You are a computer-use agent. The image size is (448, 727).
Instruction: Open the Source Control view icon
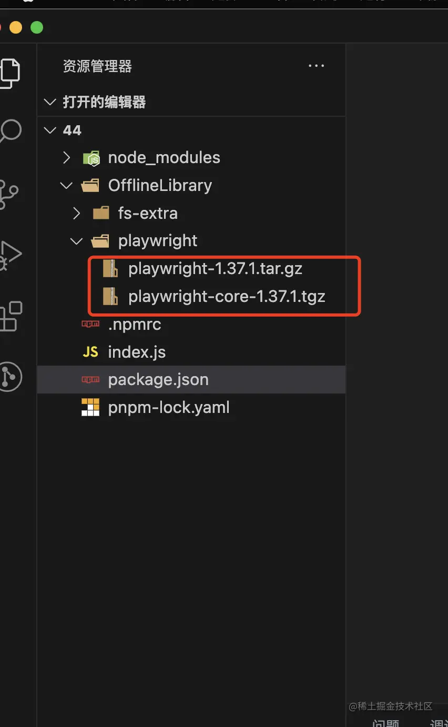coord(9,194)
